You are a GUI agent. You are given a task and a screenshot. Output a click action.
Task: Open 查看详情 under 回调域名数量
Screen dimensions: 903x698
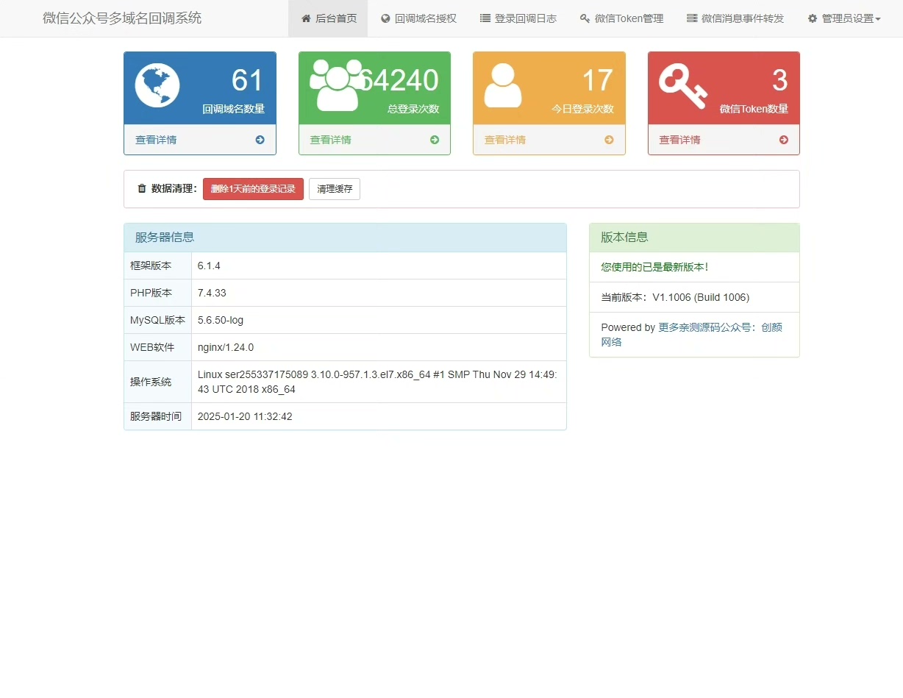click(156, 140)
